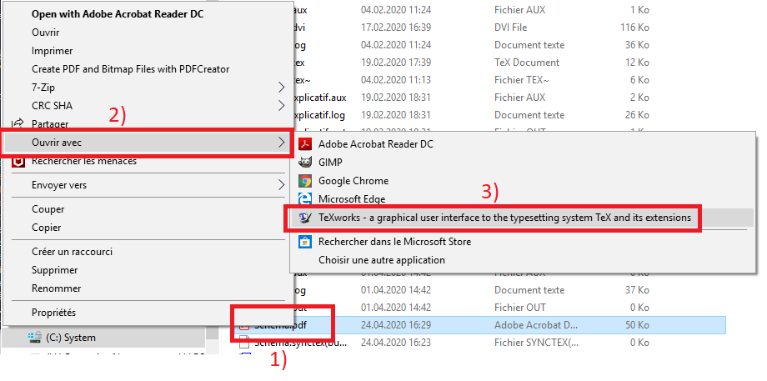Click the Microsoft Edge icon
The width and height of the screenshot is (767, 381).
[305, 199]
